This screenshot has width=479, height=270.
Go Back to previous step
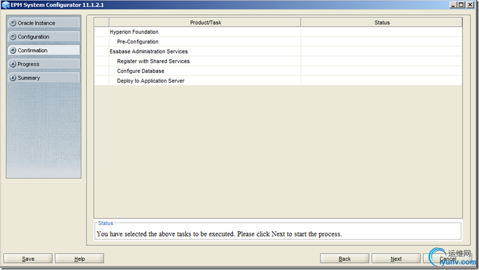point(345,258)
